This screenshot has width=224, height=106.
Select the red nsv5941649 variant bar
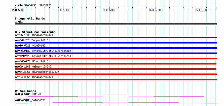116,69
